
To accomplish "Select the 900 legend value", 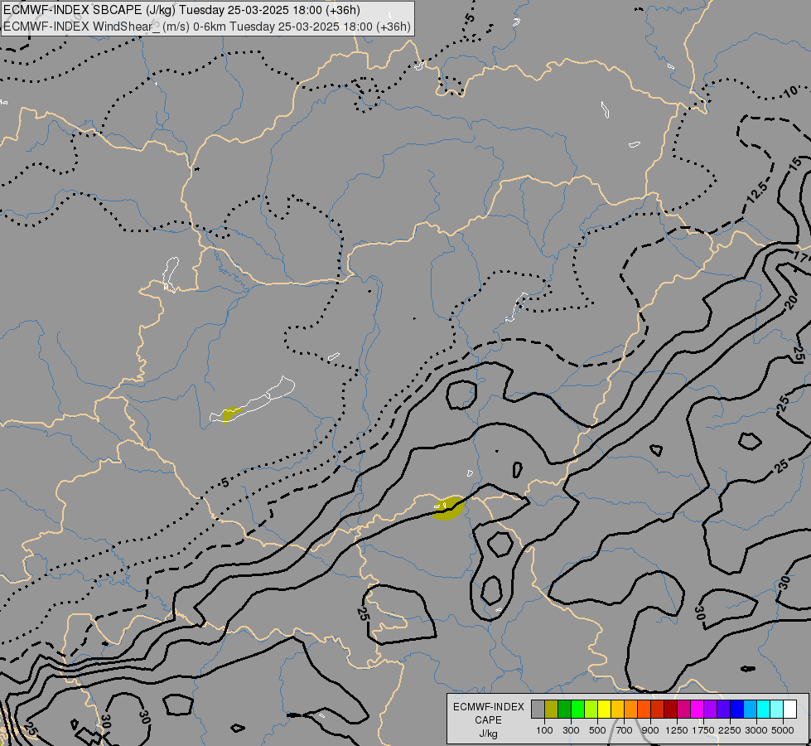I will 650,730.
